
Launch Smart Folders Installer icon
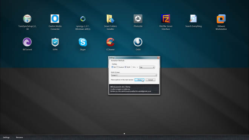[x=111, y=19]
